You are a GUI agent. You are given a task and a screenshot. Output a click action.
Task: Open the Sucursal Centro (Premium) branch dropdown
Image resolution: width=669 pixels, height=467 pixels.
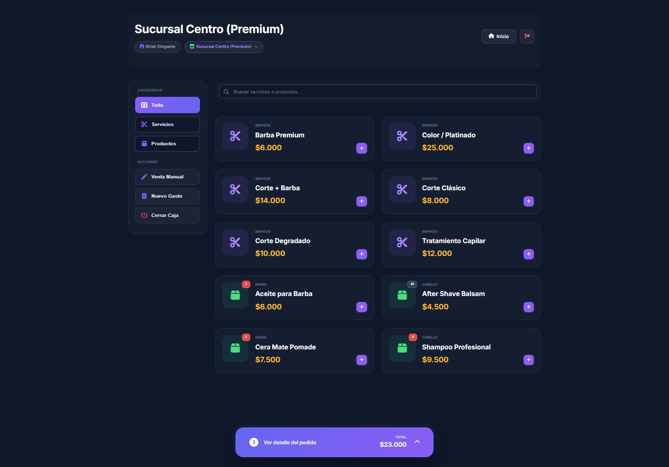pyautogui.click(x=224, y=46)
